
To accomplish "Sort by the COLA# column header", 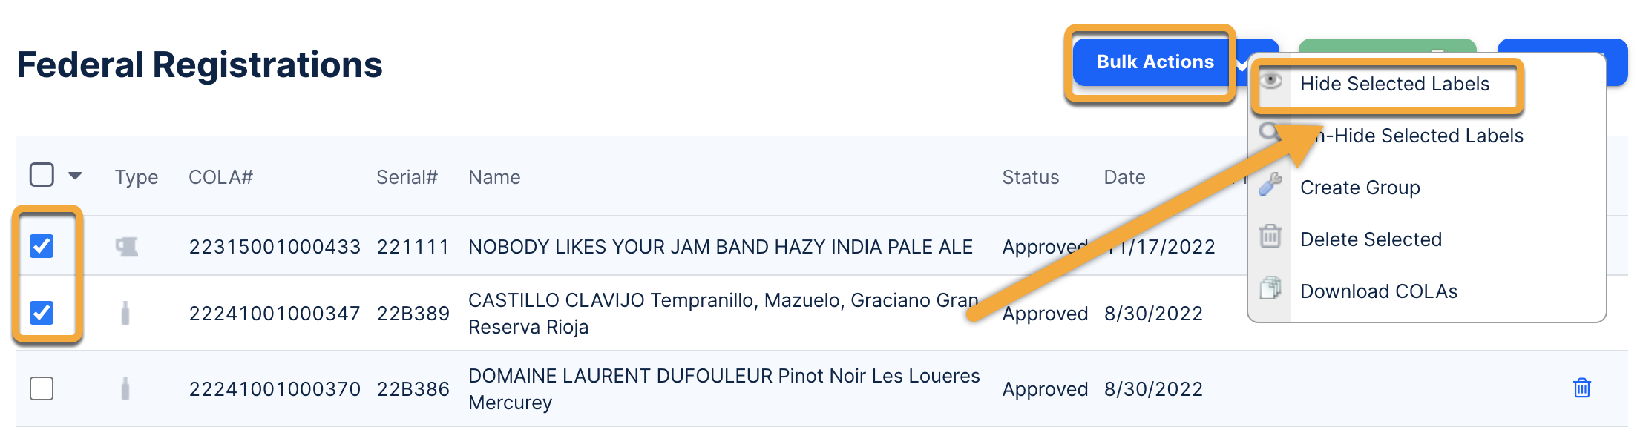I will [x=220, y=177].
